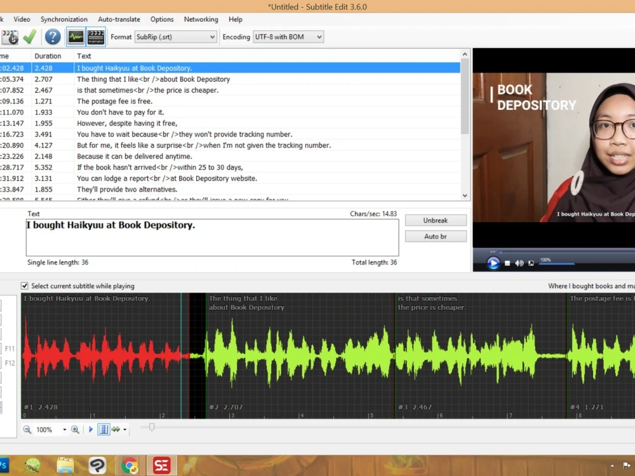The width and height of the screenshot is (635, 476).
Task: Adjust the video player volume bar
Action: (557, 264)
